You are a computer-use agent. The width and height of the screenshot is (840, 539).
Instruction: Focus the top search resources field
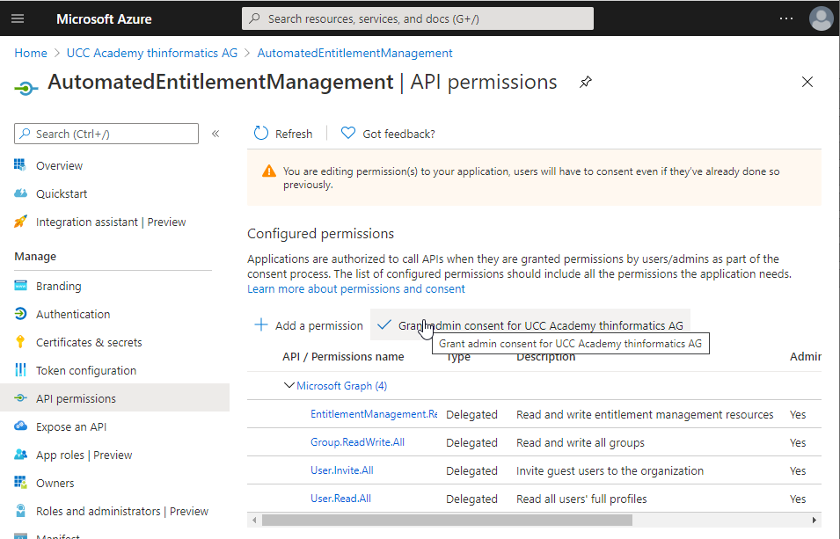(418, 18)
